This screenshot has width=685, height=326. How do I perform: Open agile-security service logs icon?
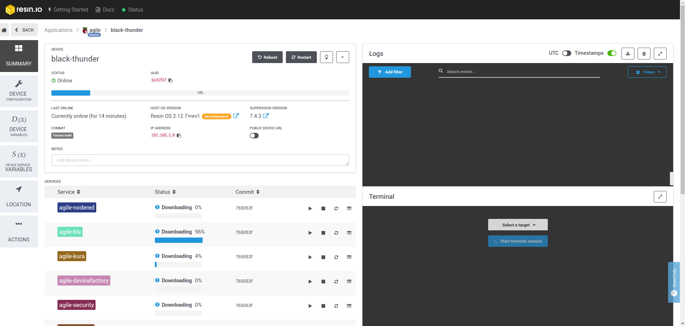coord(349,306)
